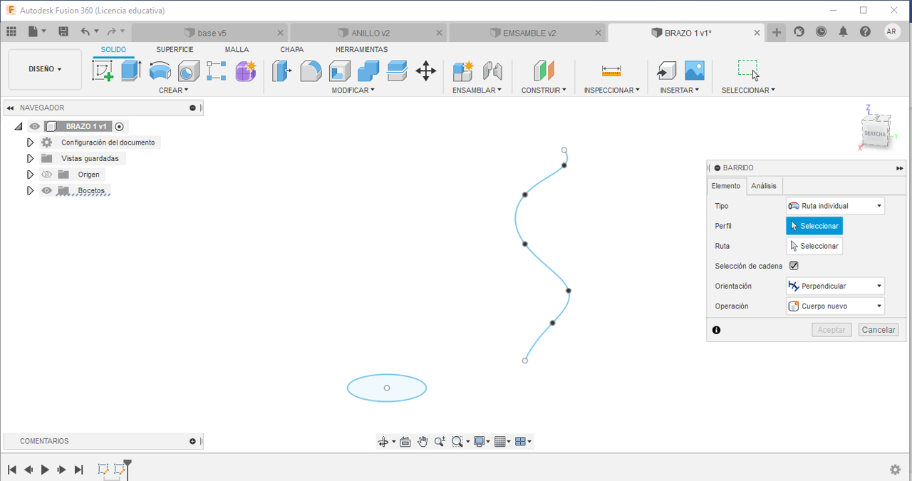Screen dimensions: 912x481
Task: Click the ViewCube DERECHA face
Action: [x=874, y=134]
